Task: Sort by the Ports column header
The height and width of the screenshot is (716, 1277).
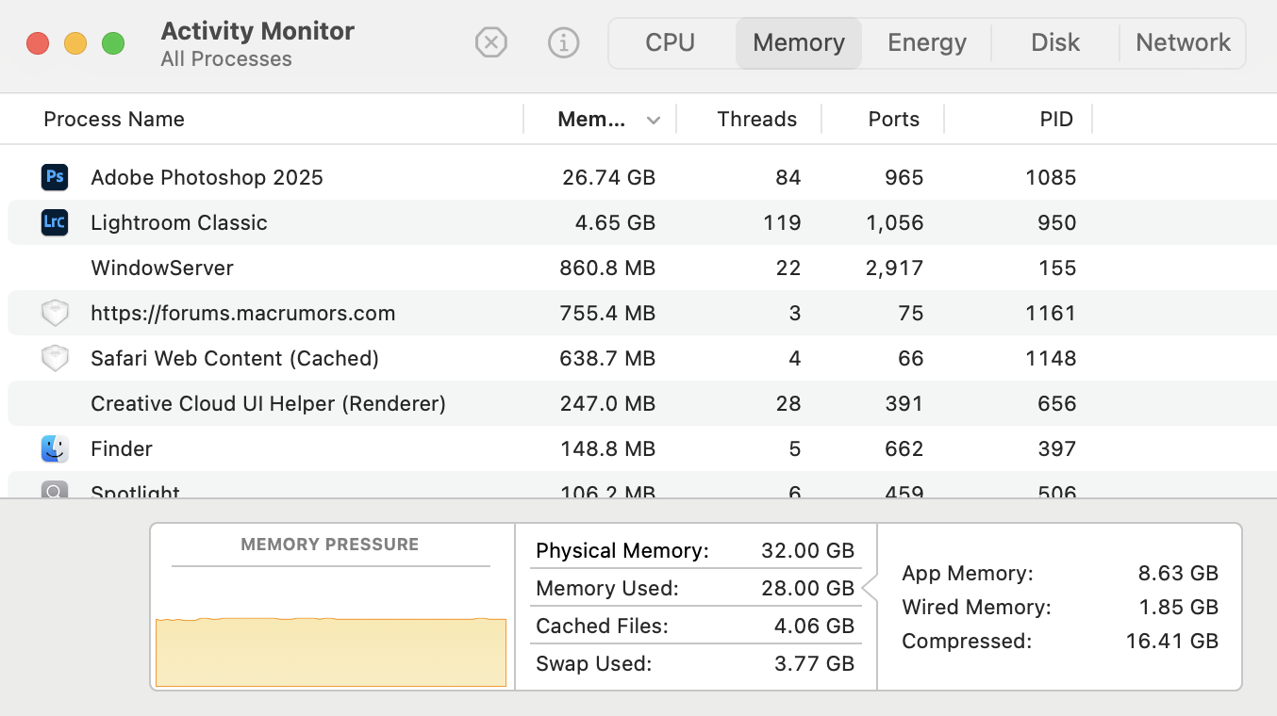Action: pos(893,120)
